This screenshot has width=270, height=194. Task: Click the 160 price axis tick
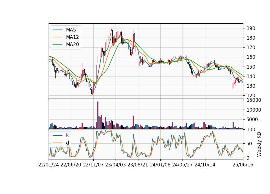[251, 57]
